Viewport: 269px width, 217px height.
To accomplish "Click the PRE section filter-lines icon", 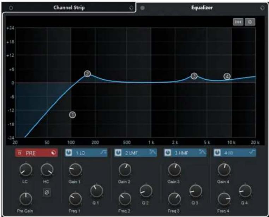I will click(x=20, y=152).
